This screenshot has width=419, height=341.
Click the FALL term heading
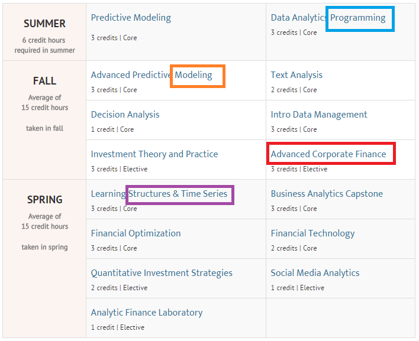point(44,81)
